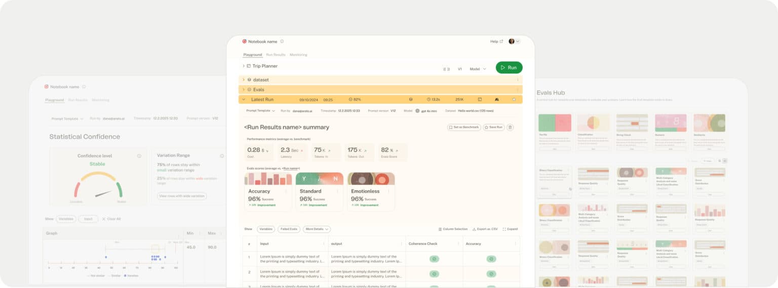Screen dimensions: 778x288
Task: Select the 82 % Evals Score metric card
Action: [393, 152]
